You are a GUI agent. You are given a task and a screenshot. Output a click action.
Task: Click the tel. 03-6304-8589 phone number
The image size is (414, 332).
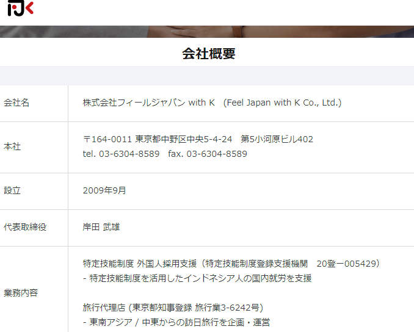[x=121, y=154]
